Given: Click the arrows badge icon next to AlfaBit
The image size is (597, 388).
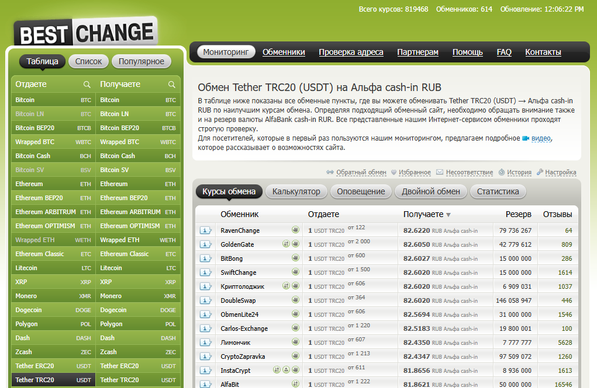Looking at the screenshot, I should (x=295, y=383).
